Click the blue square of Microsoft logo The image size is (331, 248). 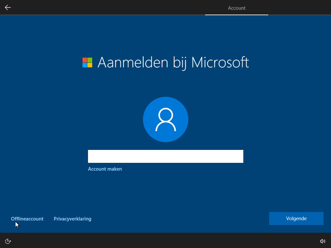coord(85,65)
